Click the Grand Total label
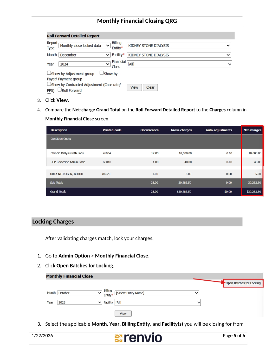 (58, 192)
